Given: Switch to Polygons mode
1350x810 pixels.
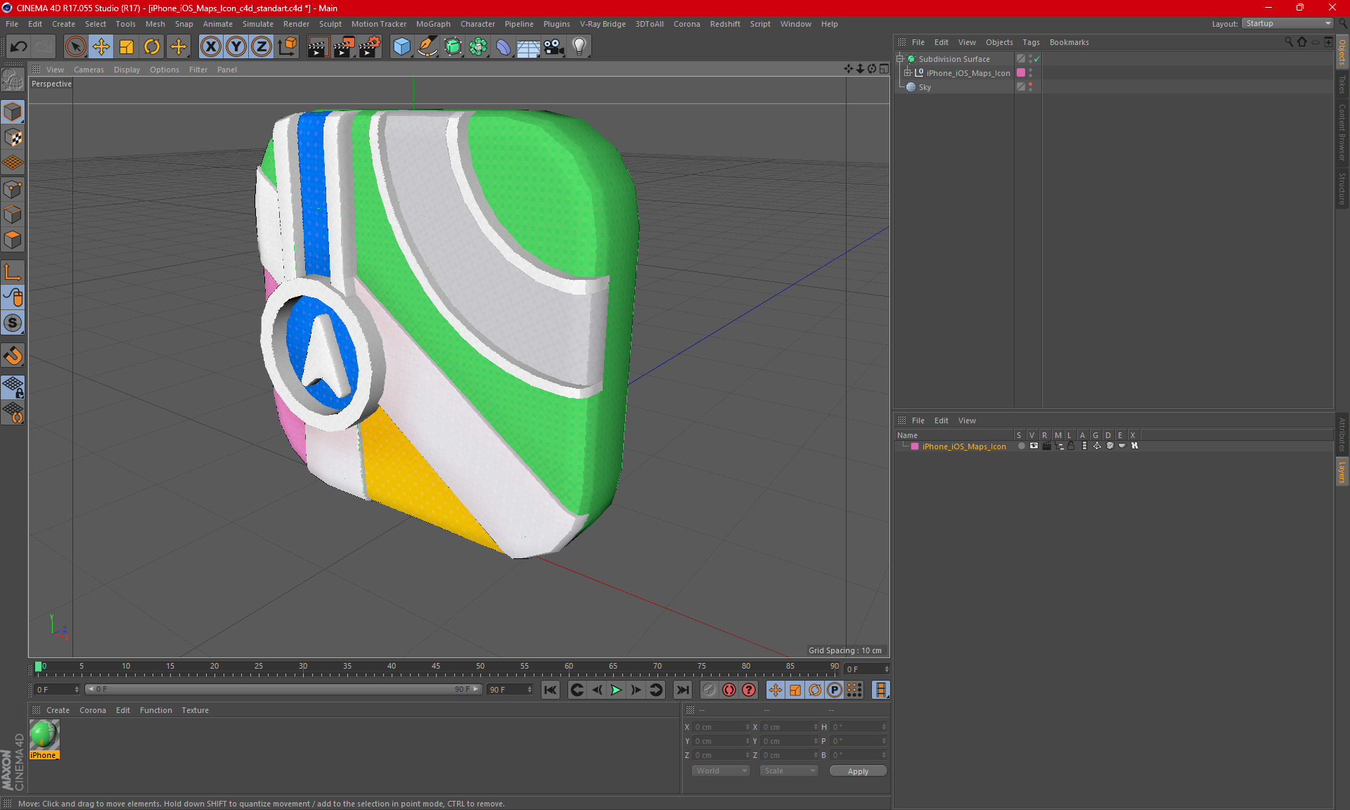Looking at the screenshot, I should pos(13,240).
